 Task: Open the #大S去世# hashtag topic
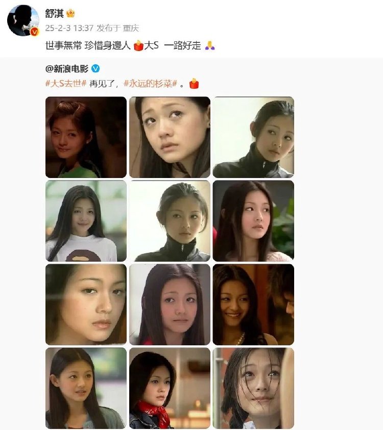(x=66, y=83)
